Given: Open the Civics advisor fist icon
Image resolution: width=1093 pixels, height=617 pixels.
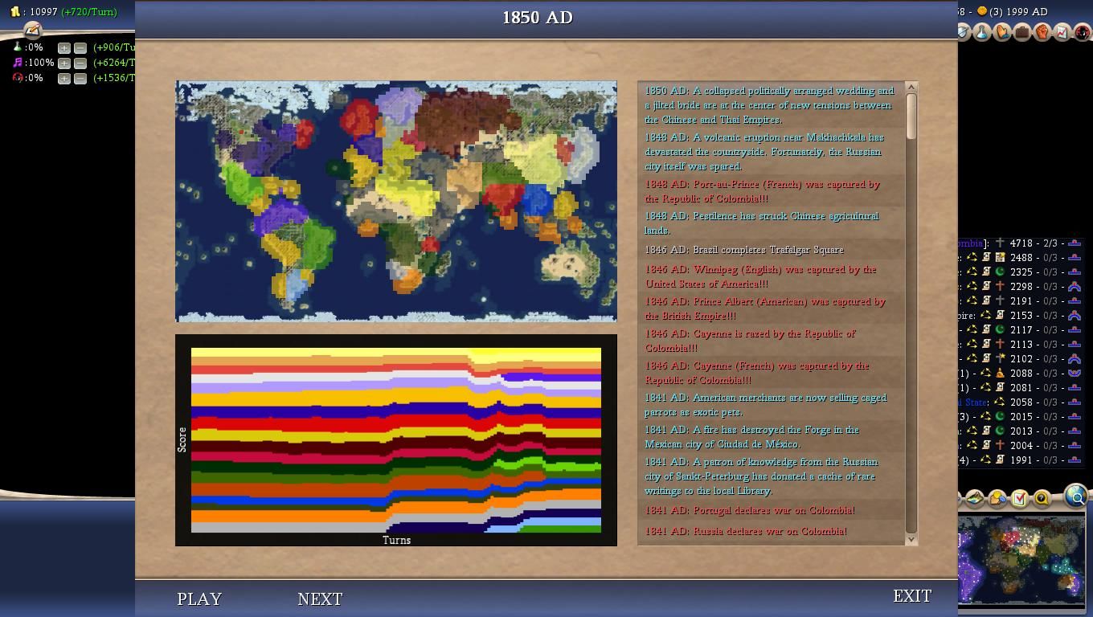Looking at the screenshot, I should click(1042, 32).
